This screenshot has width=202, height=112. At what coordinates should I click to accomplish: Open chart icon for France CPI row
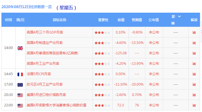(x=194, y=74)
